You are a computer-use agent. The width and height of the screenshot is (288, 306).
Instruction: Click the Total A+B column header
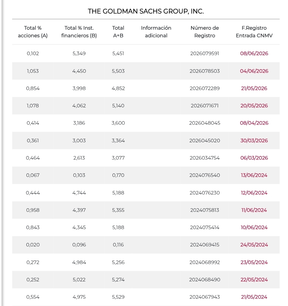point(118,32)
